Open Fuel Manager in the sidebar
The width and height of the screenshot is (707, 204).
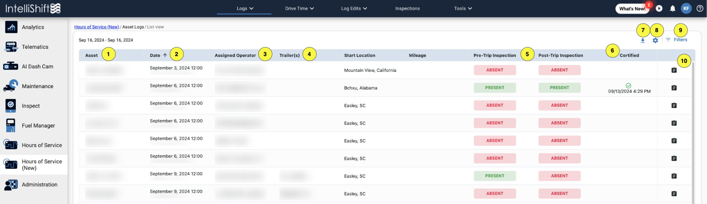[x=34, y=125]
